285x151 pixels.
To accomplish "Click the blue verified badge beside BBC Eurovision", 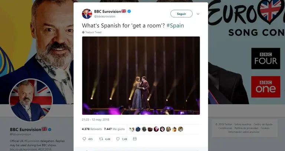I will pos(129,11).
